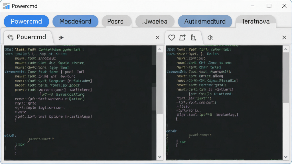Click the down arrow of the left pane scrollbar
Screen dimensions: 292x164
point(160,157)
